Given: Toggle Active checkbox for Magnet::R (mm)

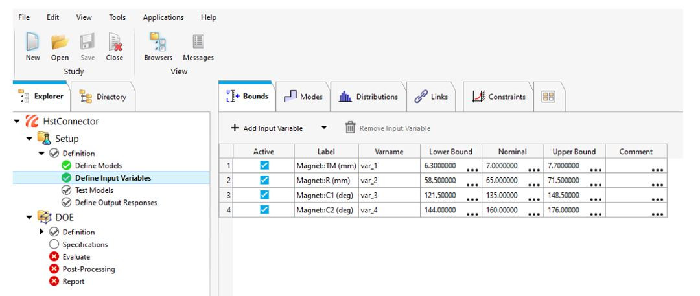Looking at the screenshot, I should click(264, 179).
